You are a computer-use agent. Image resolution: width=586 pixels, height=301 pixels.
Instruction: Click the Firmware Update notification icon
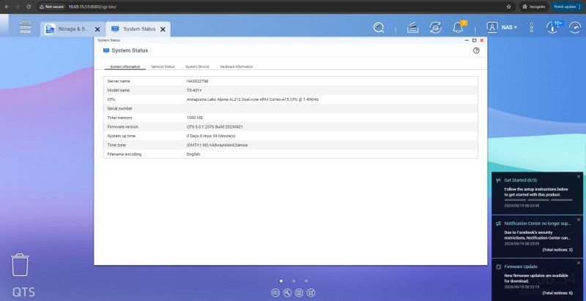498,267
